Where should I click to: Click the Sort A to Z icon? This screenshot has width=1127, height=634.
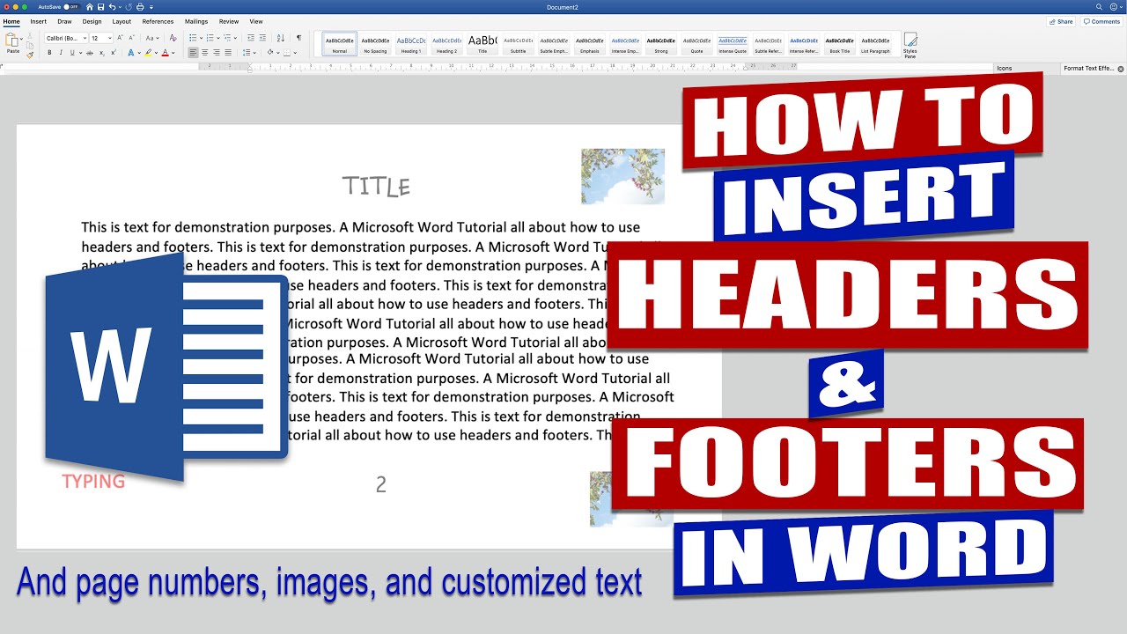[x=281, y=38]
